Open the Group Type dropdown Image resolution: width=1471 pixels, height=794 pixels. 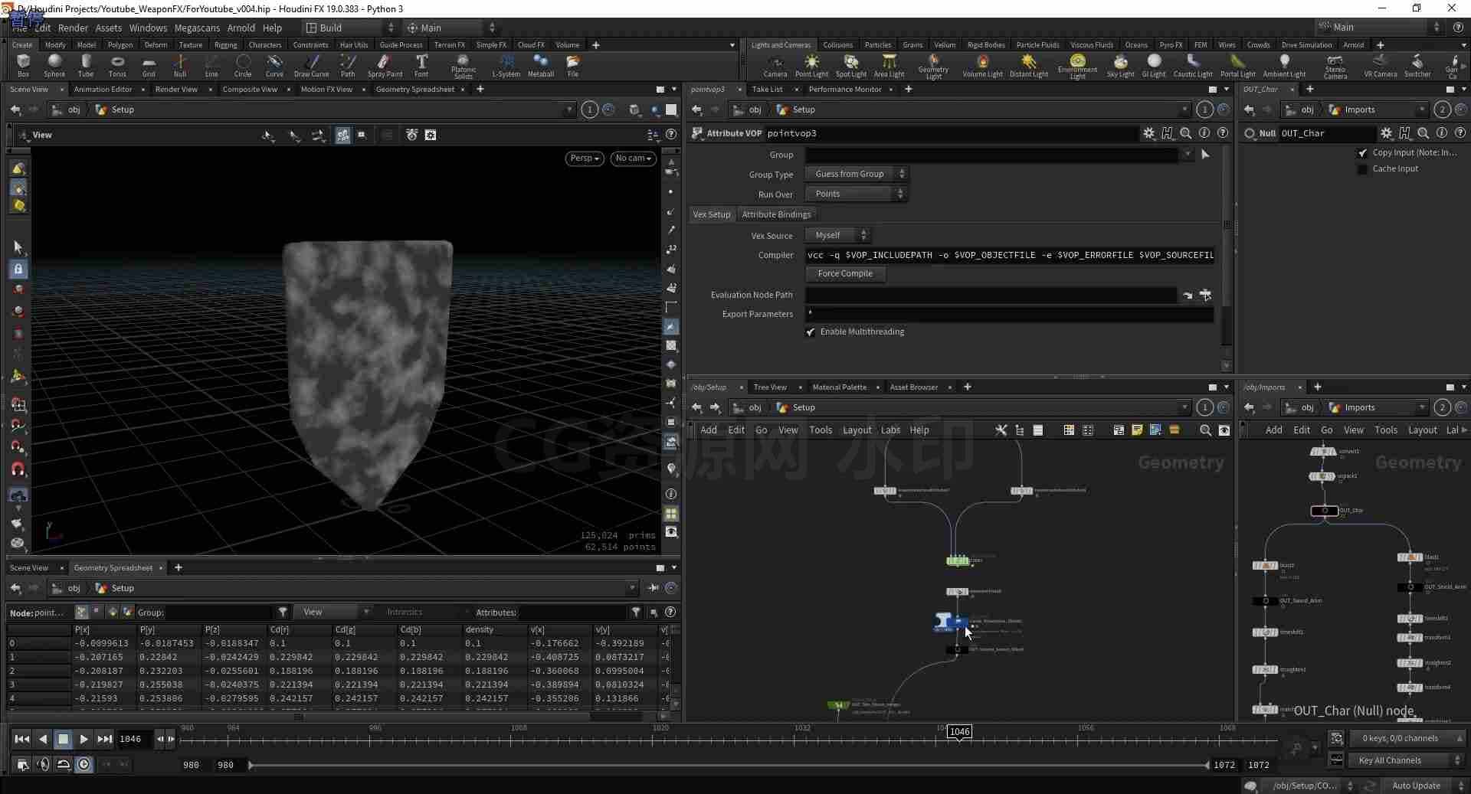click(x=856, y=174)
